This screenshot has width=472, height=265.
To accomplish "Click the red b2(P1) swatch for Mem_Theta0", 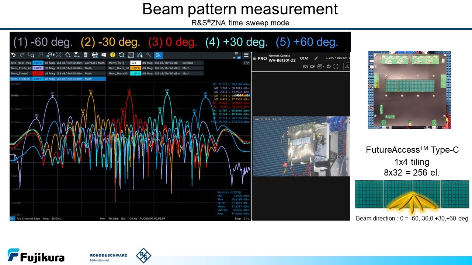I will coord(38,74).
